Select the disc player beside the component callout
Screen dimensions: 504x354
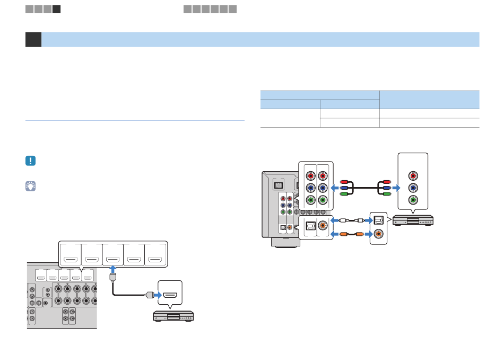pos(413,220)
